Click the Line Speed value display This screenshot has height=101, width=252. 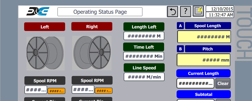point(144,77)
